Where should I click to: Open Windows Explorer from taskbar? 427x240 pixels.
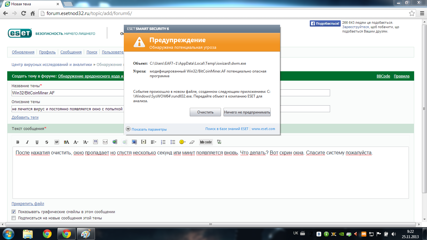coord(28,233)
